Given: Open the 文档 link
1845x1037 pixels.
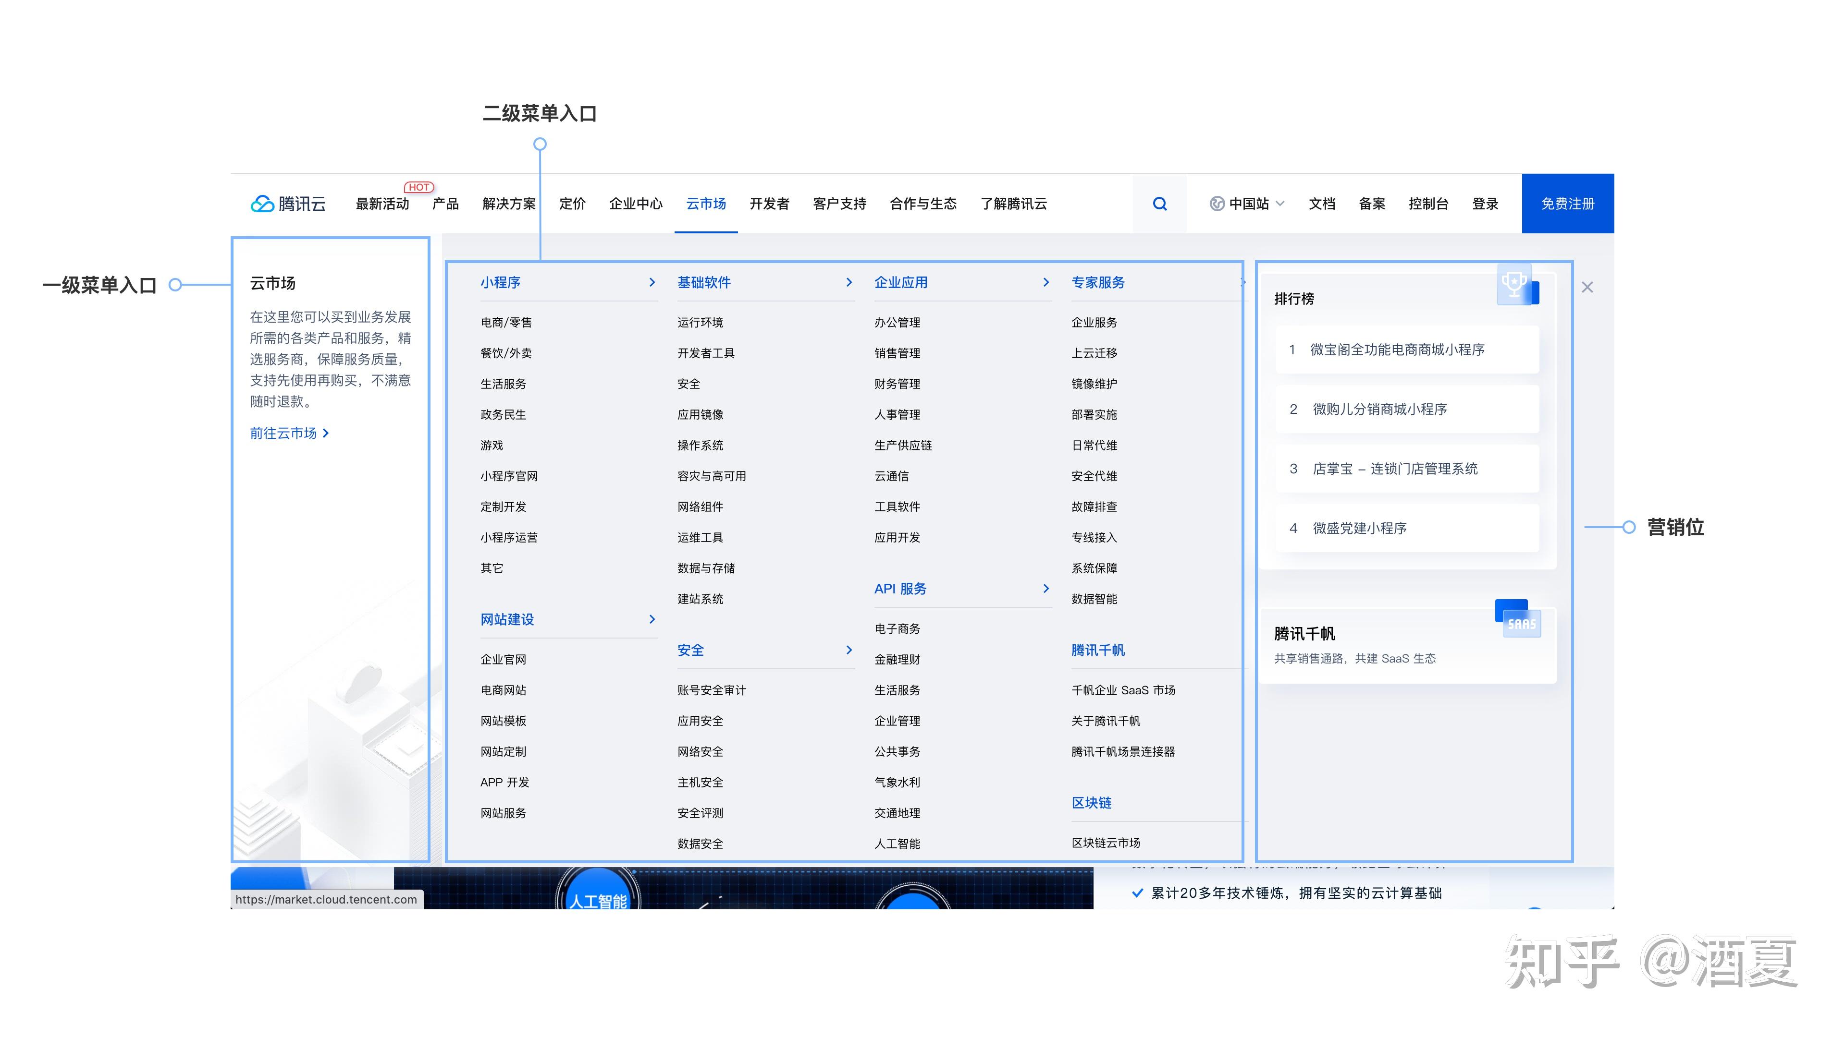Looking at the screenshot, I should 1322,204.
